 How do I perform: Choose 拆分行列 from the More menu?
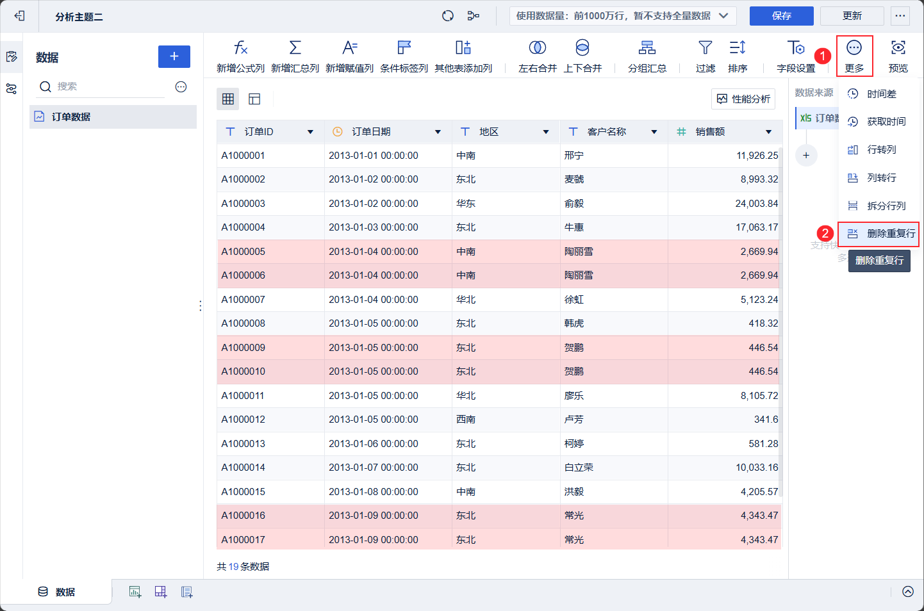coord(879,206)
